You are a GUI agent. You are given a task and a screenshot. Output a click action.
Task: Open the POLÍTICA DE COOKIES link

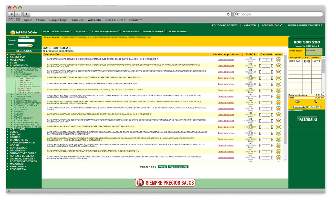(225, 25)
